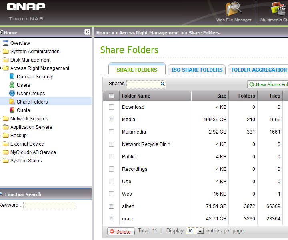Click the New Share Folder button
Image resolution: width=288 pixels, height=240 pixels.
pos(268,84)
